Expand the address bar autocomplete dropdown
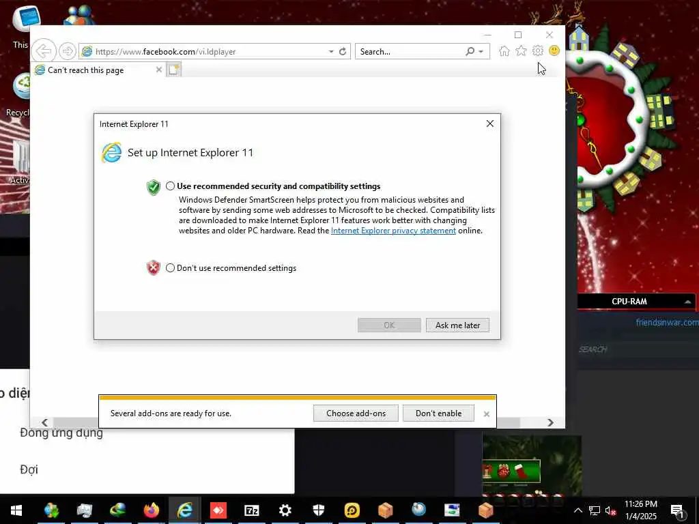The height and width of the screenshot is (524, 699). click(331, 52)
